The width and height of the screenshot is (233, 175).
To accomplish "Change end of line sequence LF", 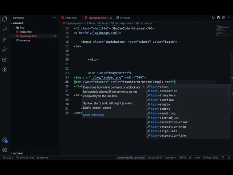I will (190, 157).
